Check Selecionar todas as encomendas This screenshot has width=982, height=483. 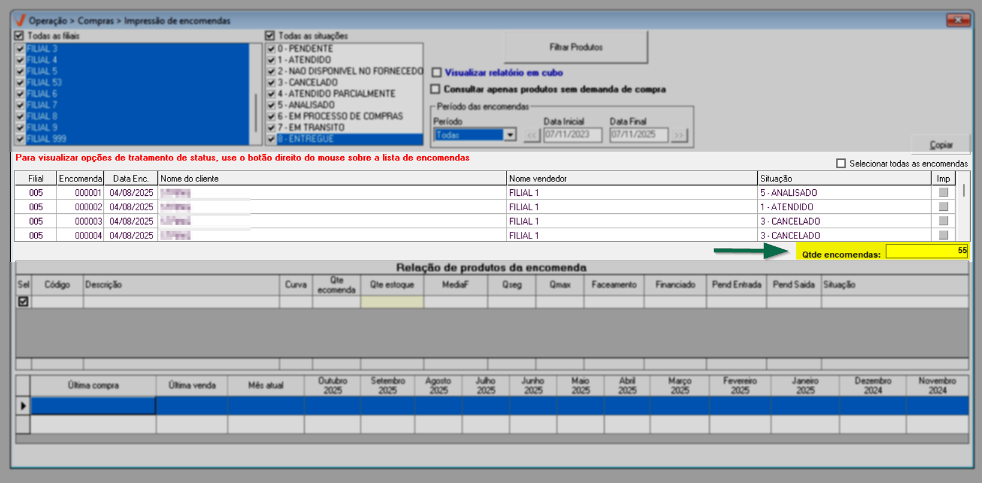click(x=841, y=163)
